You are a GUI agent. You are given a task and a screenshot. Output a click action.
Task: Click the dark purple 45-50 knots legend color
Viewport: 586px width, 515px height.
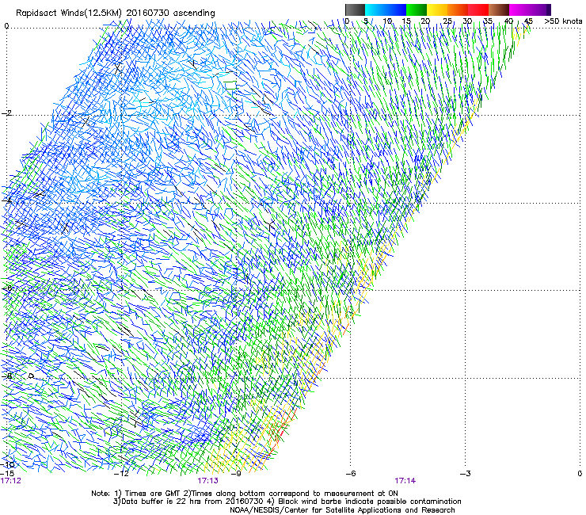(x=540, y=10)
